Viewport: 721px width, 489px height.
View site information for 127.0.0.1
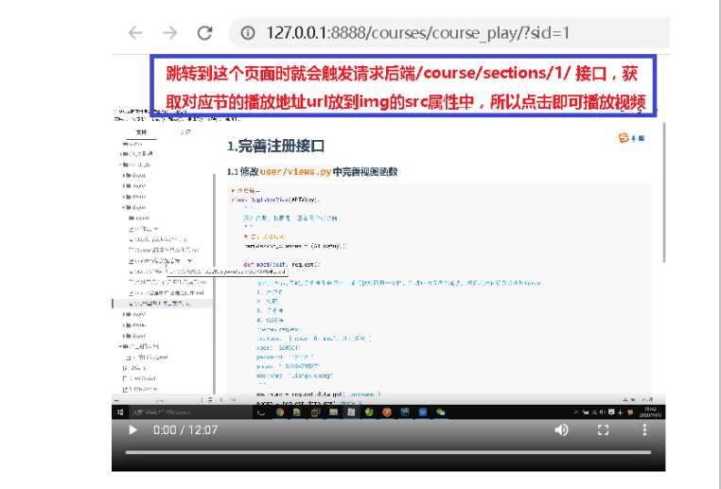(248, 32)
